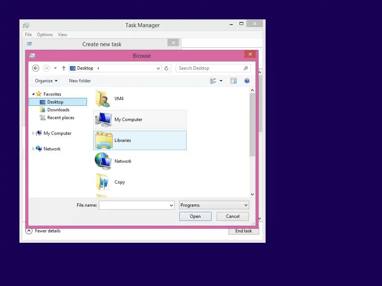Click the Browse dialog title icon
This screenshot has width=382, height=286.
pyautogui.click(x=32, y=56)
